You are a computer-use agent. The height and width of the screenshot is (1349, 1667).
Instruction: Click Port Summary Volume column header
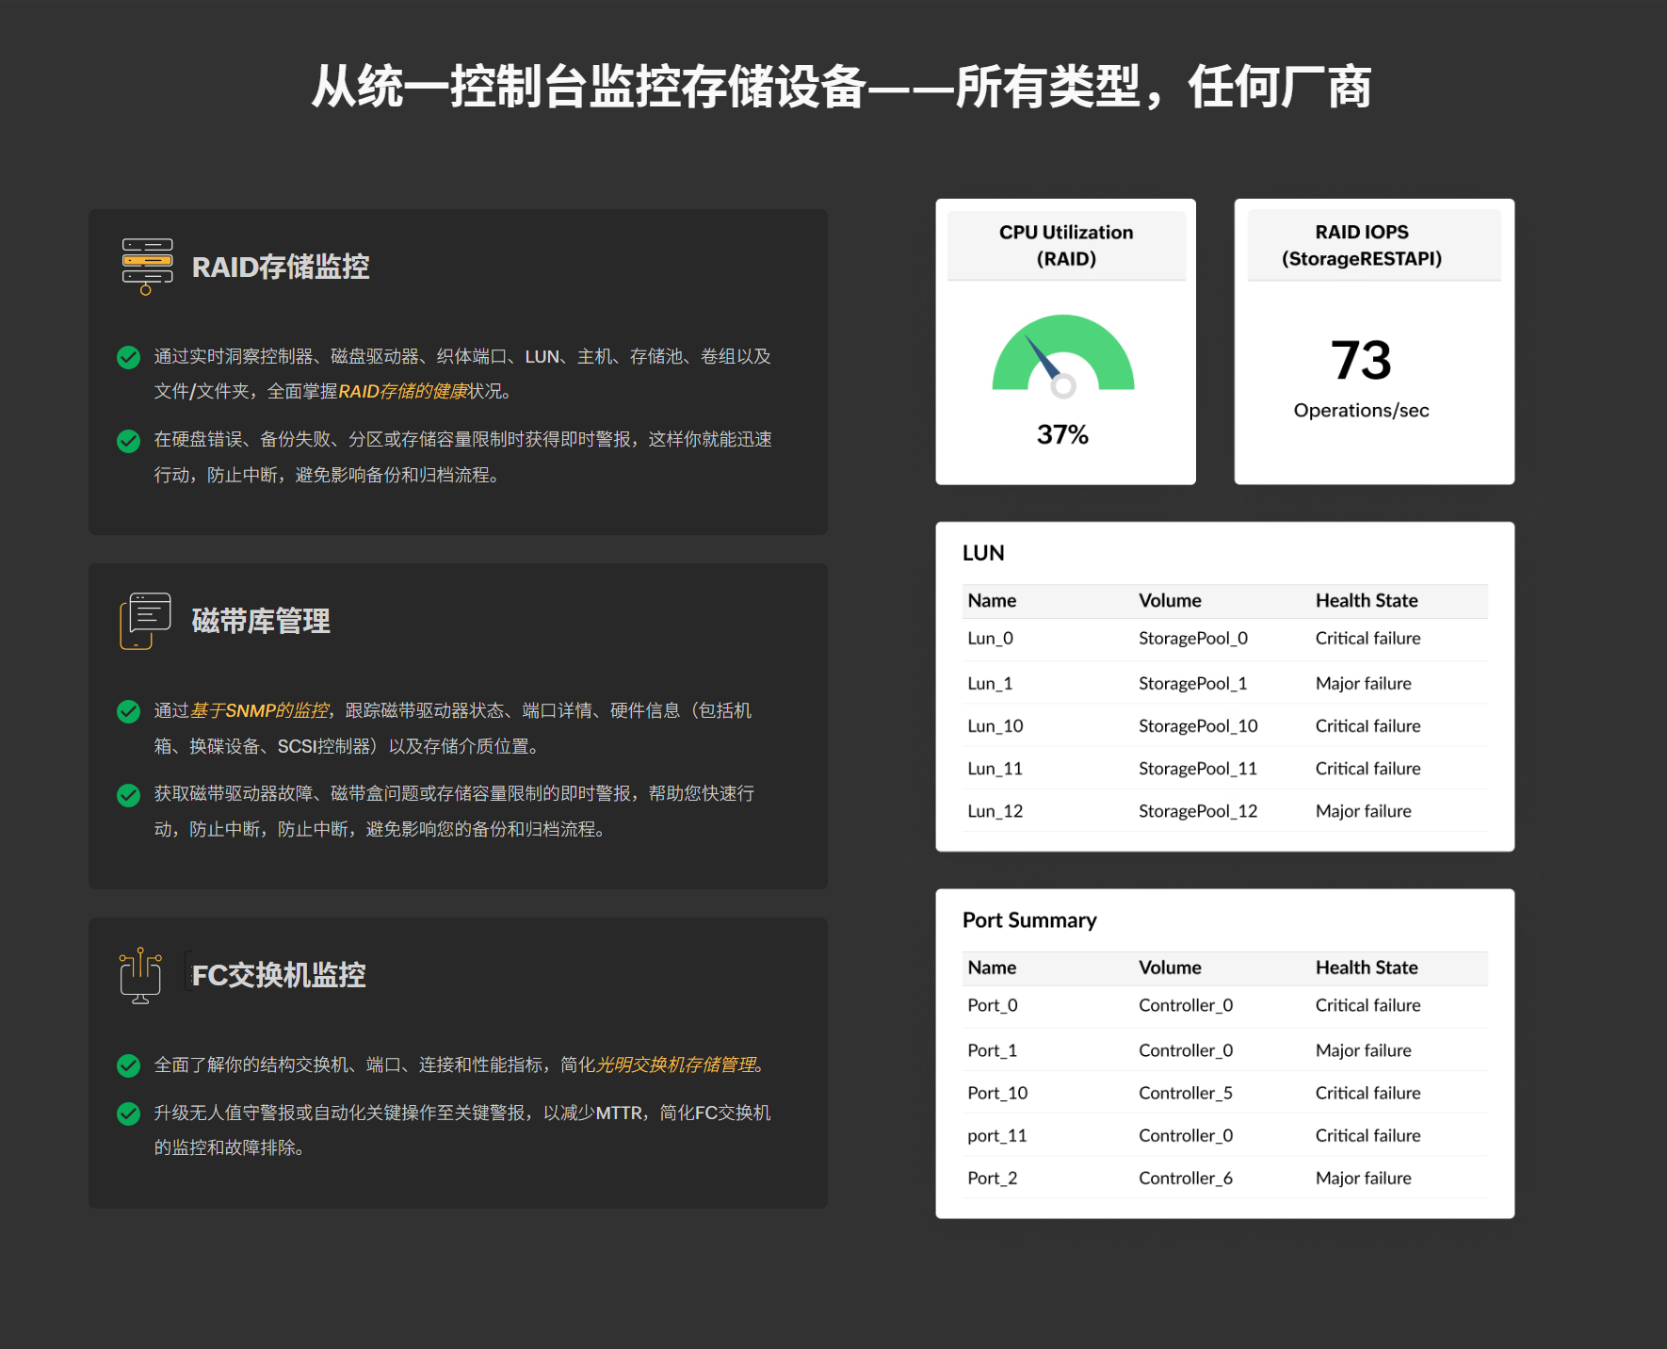pyautogui.click(x=1170, y=967)
